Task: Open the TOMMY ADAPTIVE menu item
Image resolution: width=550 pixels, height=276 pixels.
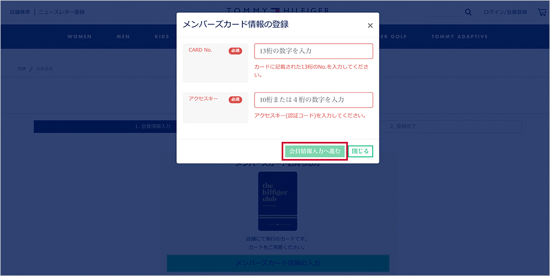Action: click(459, 37)
